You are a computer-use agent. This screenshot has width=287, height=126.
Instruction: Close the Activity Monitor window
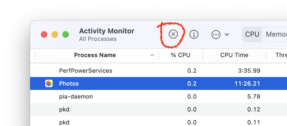[44, 34]
